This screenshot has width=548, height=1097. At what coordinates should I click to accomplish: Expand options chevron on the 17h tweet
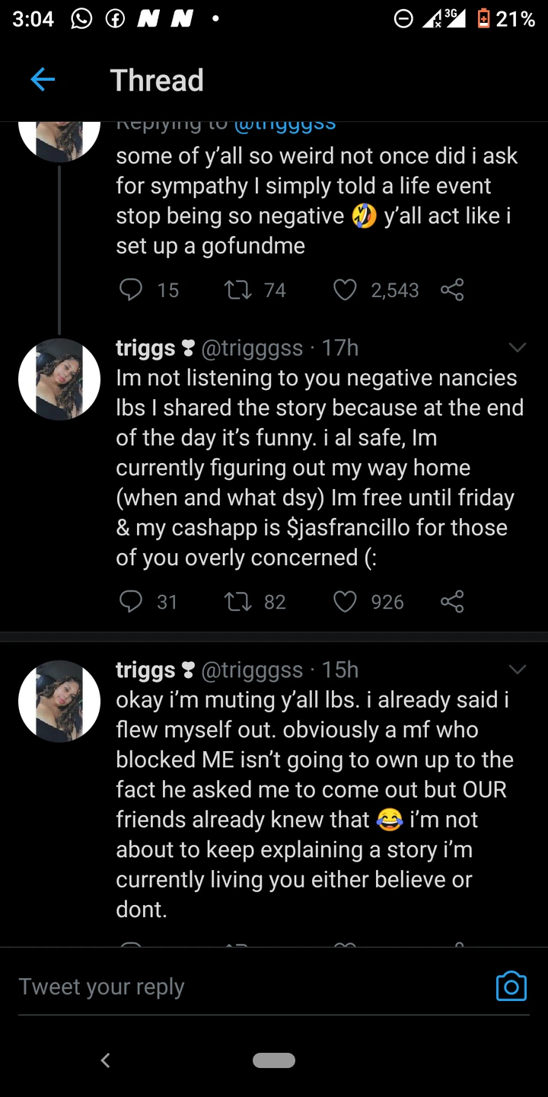tap(517, 348)
